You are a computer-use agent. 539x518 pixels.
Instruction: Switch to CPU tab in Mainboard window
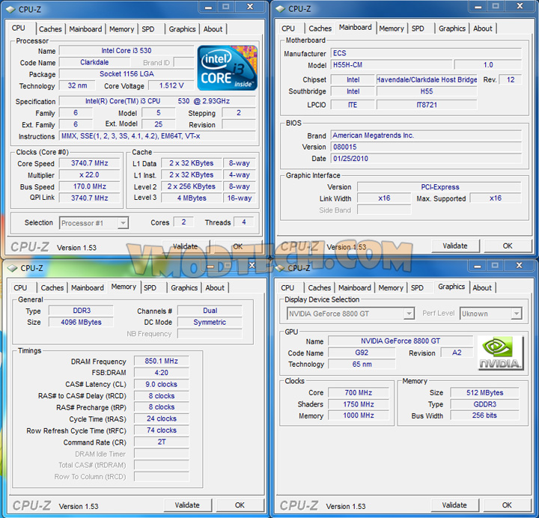pos(288,28)
